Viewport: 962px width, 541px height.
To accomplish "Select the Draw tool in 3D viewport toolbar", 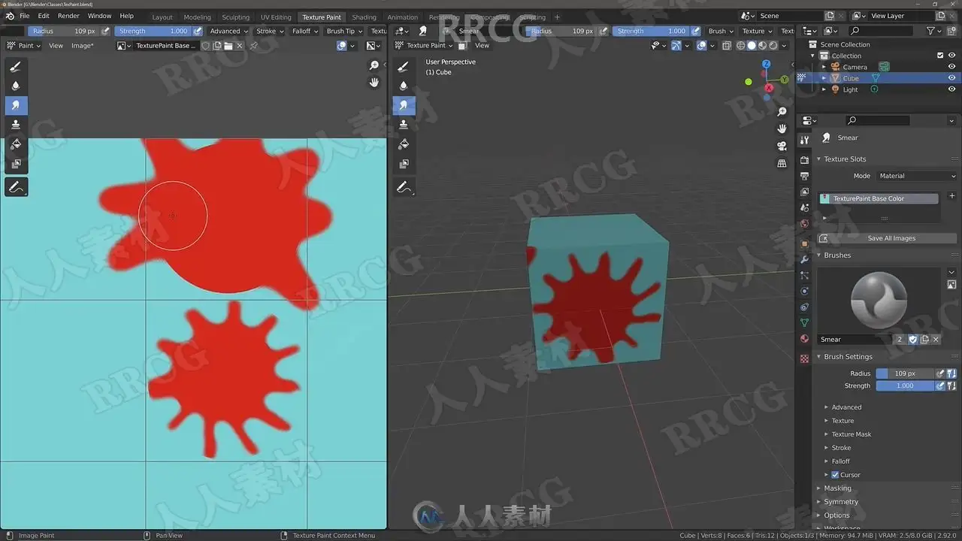I will pyautogui.click(x=404, y=66).
